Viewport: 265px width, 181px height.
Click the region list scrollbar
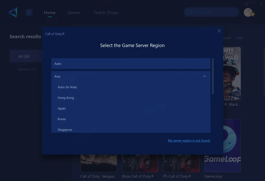[x=213, y=76]
